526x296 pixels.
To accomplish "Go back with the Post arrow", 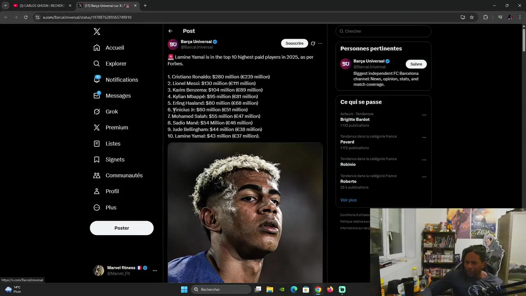I will [171, 31].
